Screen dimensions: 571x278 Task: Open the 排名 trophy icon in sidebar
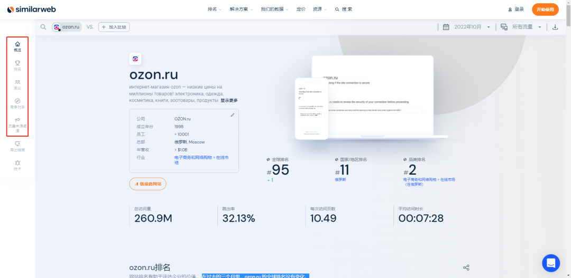[17, 63]
